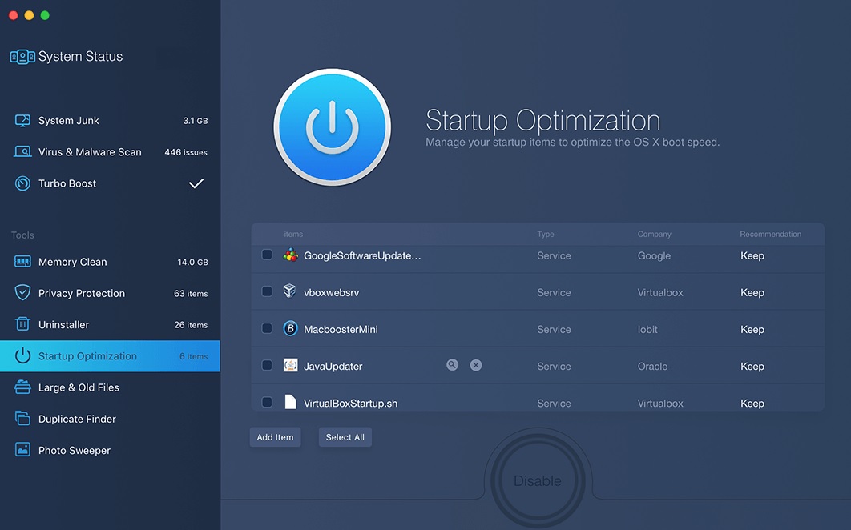Check the vboxwebsrv checkbox
This screenshot has height=530, width=851.
tap(267, 291)
